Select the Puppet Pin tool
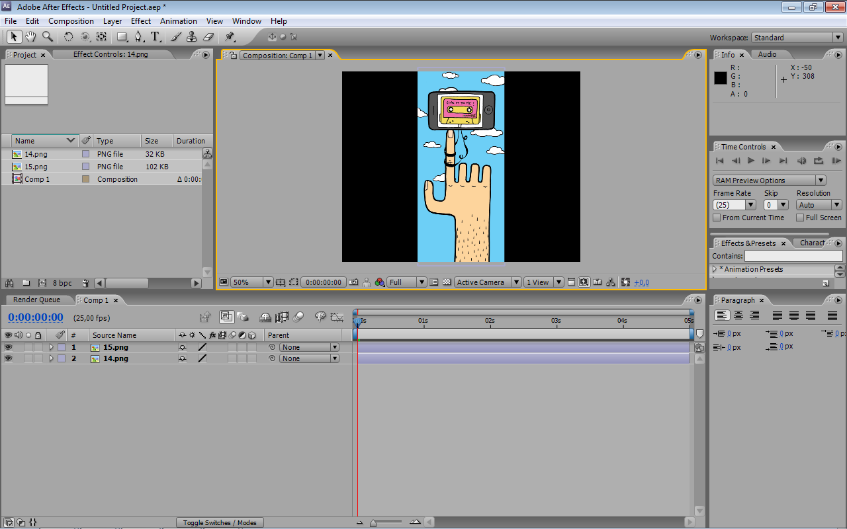 click(230, 37)
